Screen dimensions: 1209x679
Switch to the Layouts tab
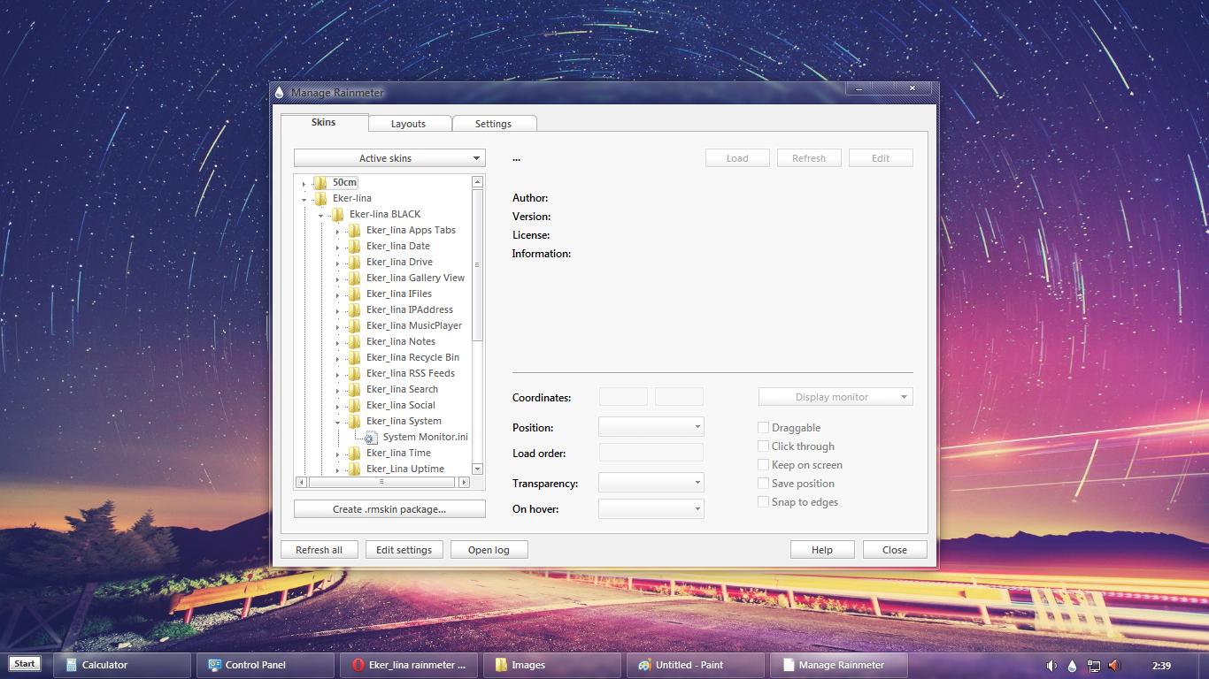tap(409, 124)
